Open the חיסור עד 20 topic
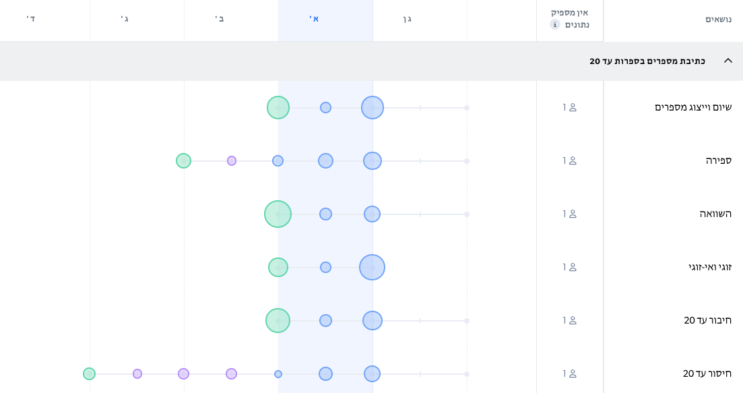743x393 pixels. 707,373
